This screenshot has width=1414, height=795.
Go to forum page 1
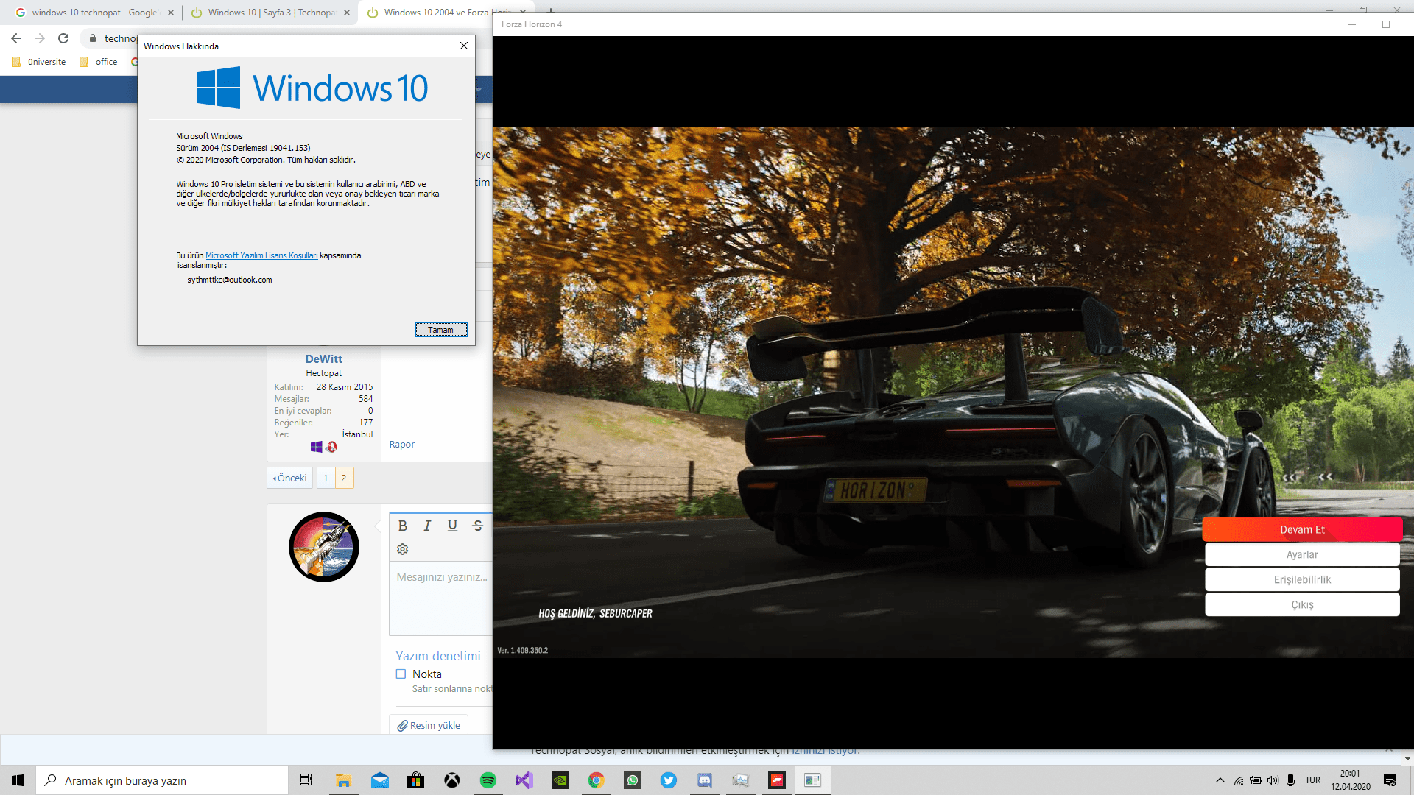[x=326, y=478]
